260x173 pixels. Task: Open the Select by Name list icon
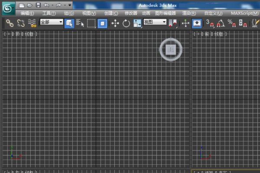pyautogui.click(x=80, y=23)
